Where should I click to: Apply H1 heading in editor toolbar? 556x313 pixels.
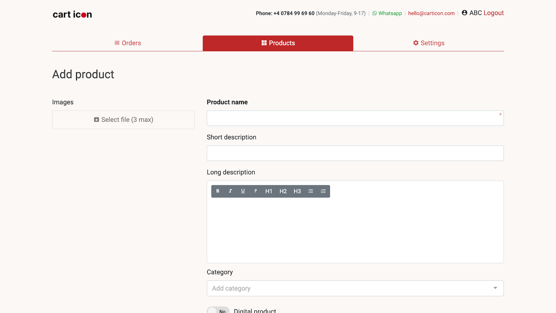coord(269,191)
